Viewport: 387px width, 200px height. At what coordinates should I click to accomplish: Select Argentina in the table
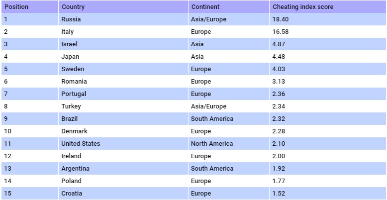coord(75,169)
